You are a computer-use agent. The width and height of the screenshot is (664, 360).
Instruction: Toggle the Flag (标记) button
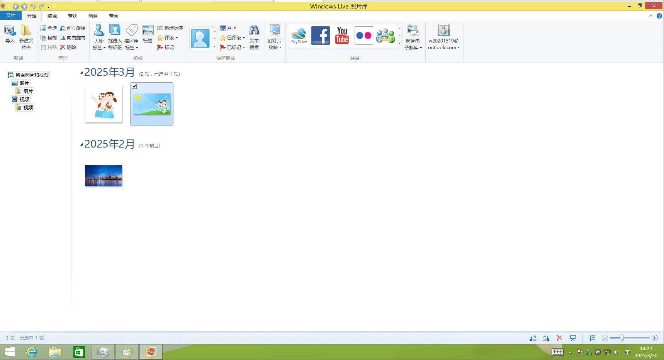pos(166,48)
